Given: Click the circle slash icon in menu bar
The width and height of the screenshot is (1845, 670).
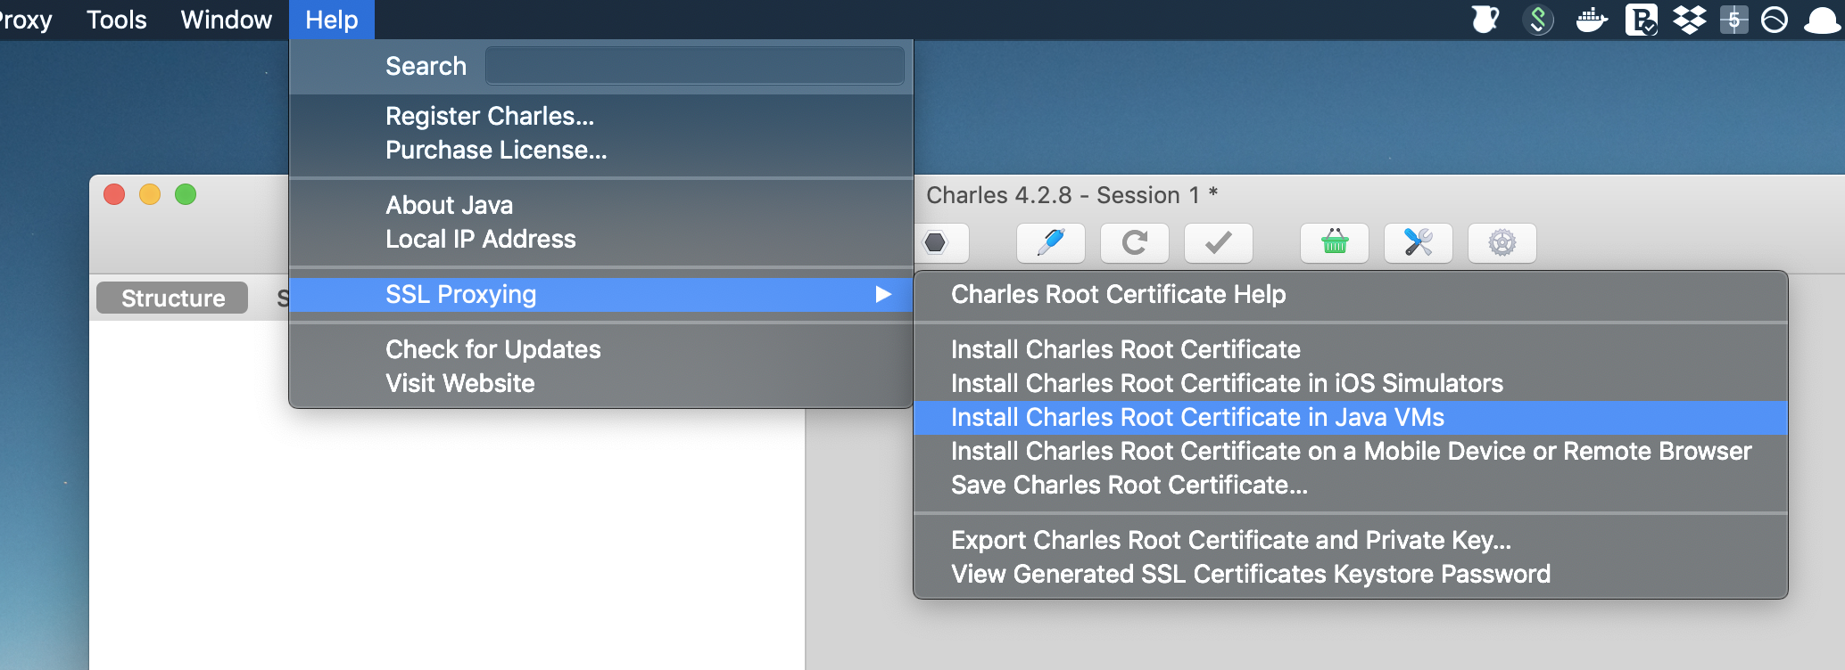Looking at the screenshot, I should [1775, 20].
